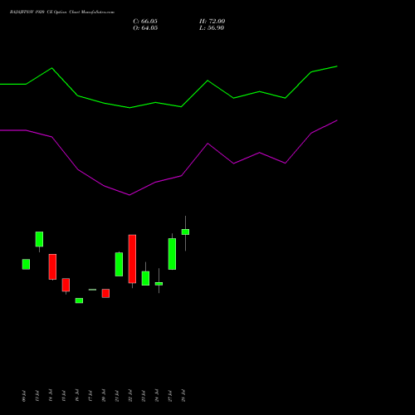
Task: Click the open value O: 64.05
Action: [x=145, y=28]
